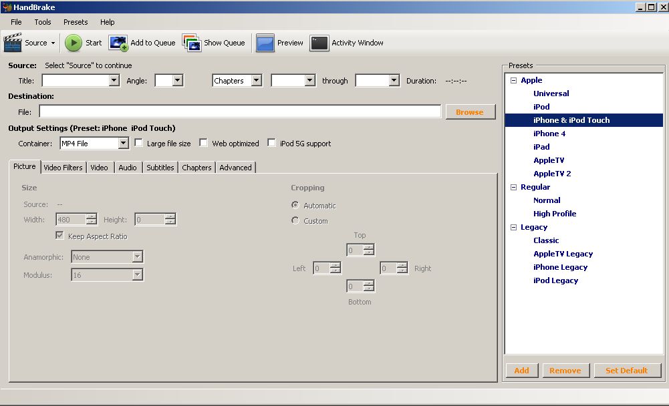Toggle Keep Aspect Ratio checkbox
The height and width of the screenshot is (406, 669).
click(59, 236)
